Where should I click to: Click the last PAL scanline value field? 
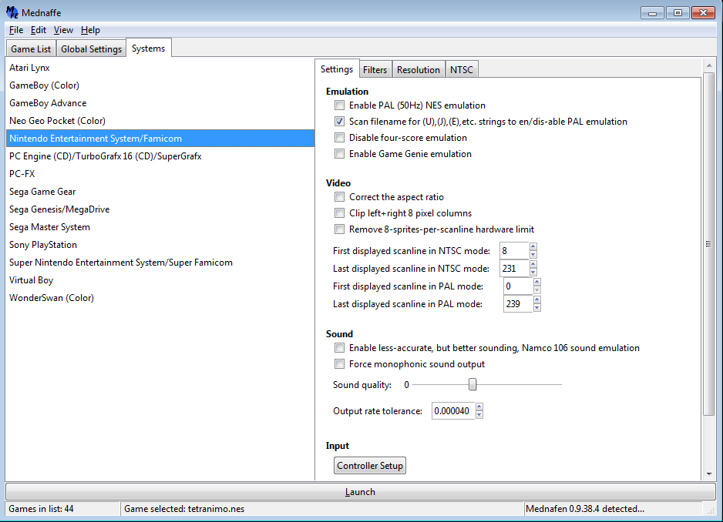click(518, 304)
